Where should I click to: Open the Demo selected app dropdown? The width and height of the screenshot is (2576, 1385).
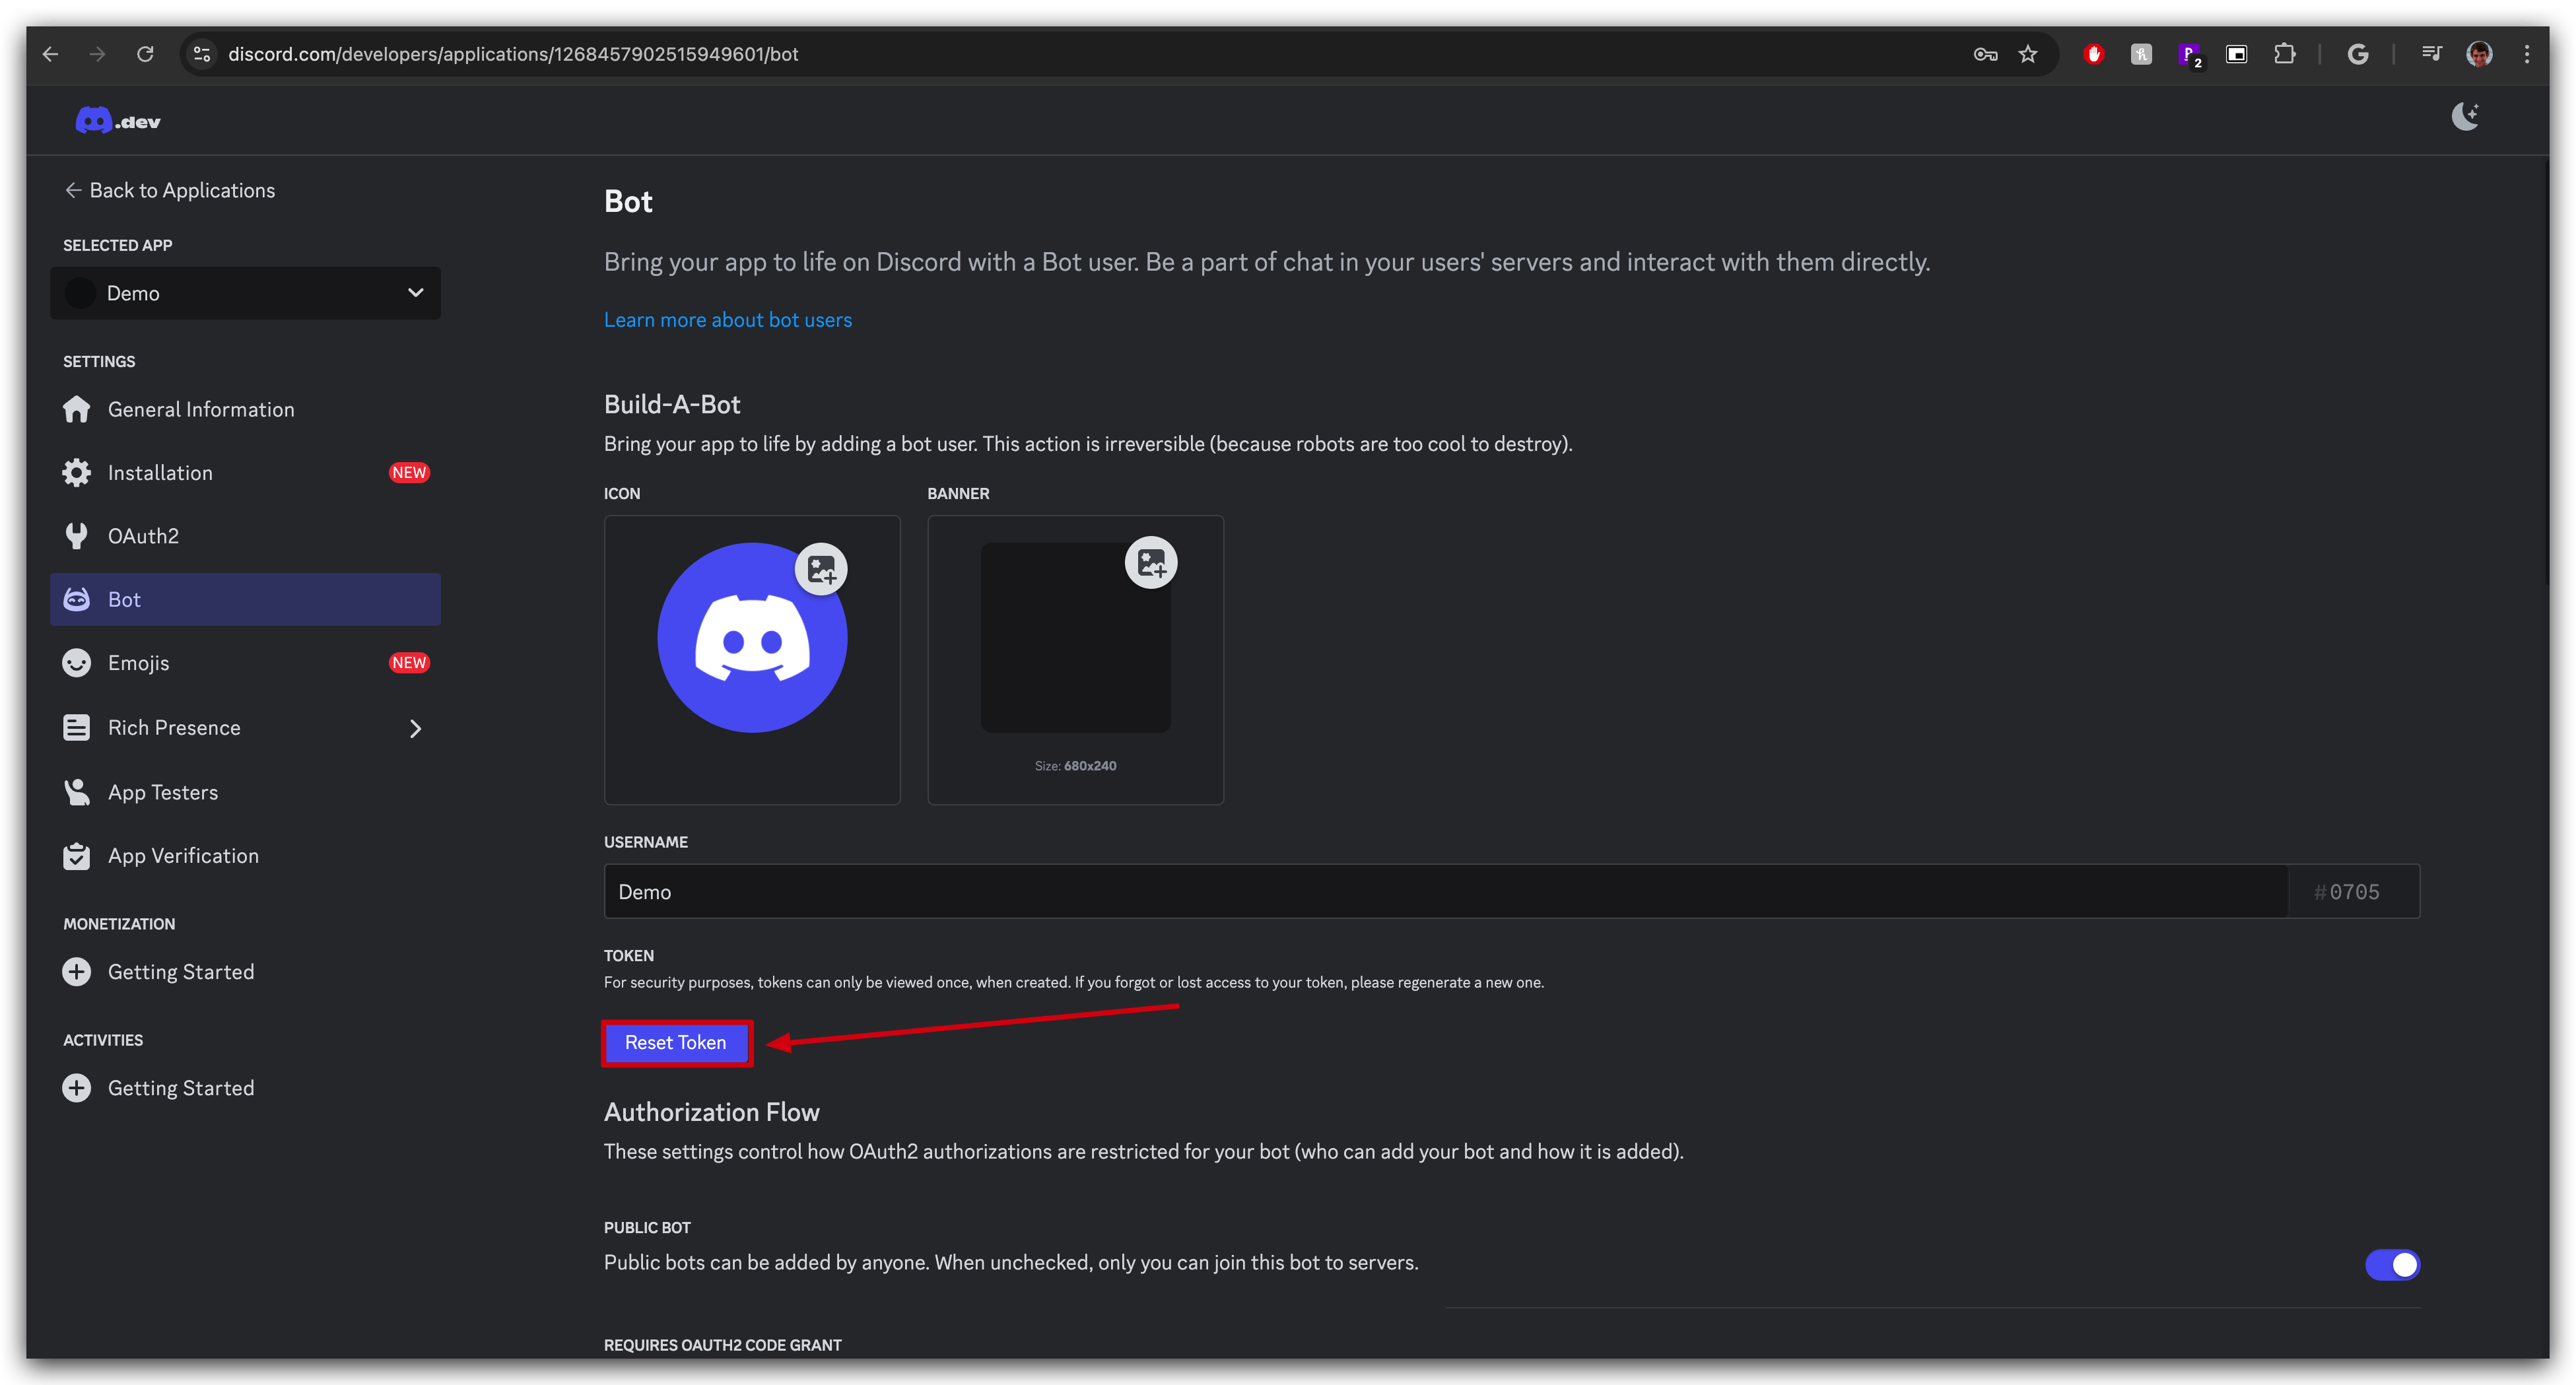(245, 293)
